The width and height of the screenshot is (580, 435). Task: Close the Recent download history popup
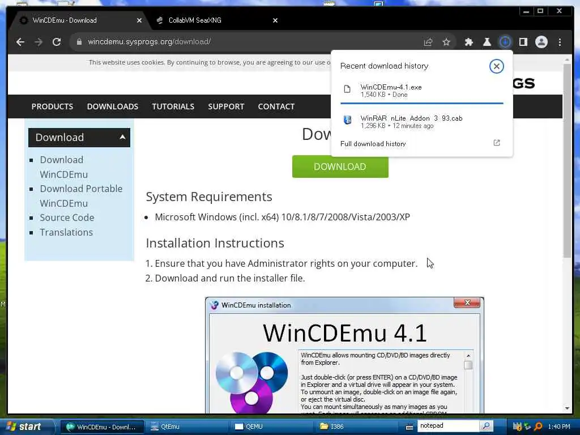[x=496, y=66]
